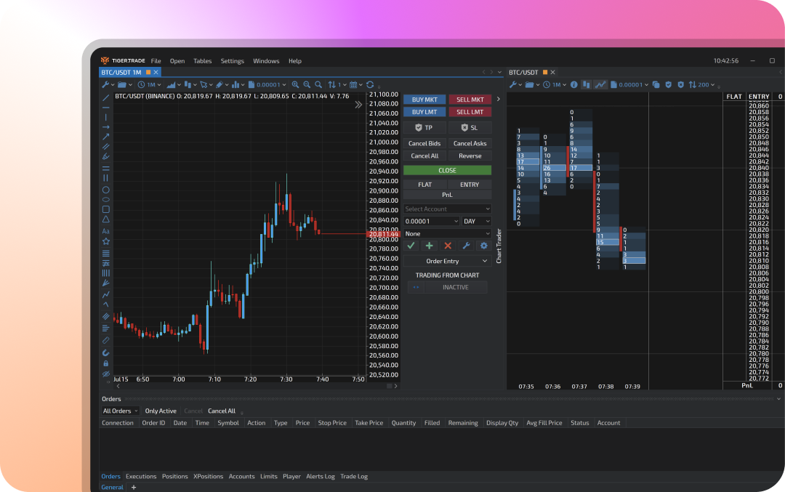Screen dimensions: 785x492
Task: Click the info icon in cluster toolbar
Action: pyautogui.click(x=573, y=85)
